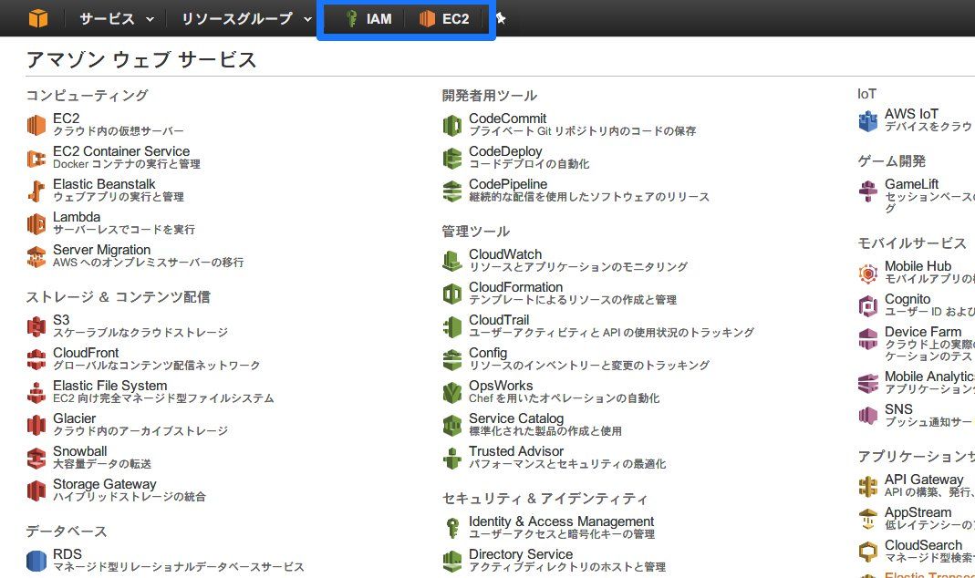This screenshot has width=975, height=578.
Task: Click the pushpin icon in navigation bar
Action: point(501,18)
